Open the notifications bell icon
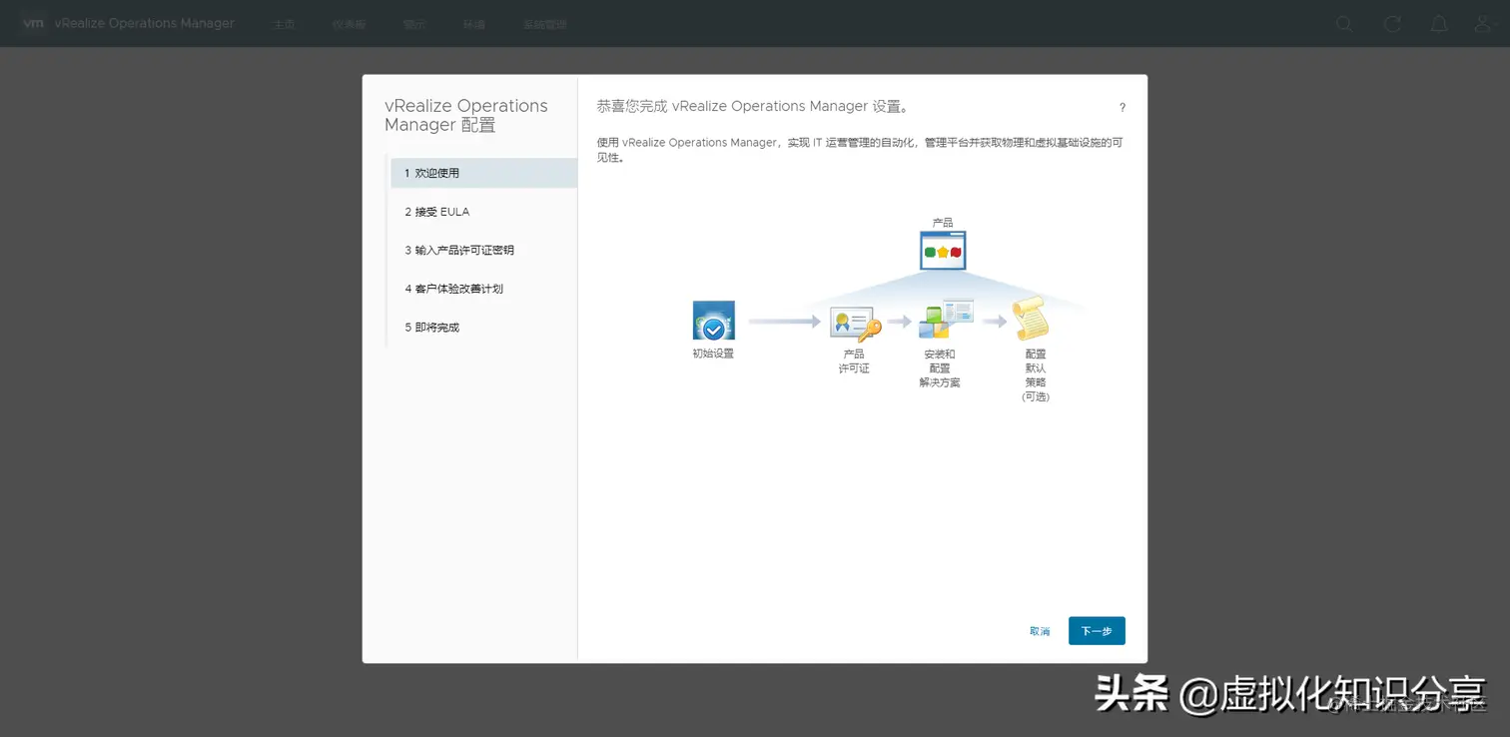Screen dimensions: 1510x737 (1439, 23)
